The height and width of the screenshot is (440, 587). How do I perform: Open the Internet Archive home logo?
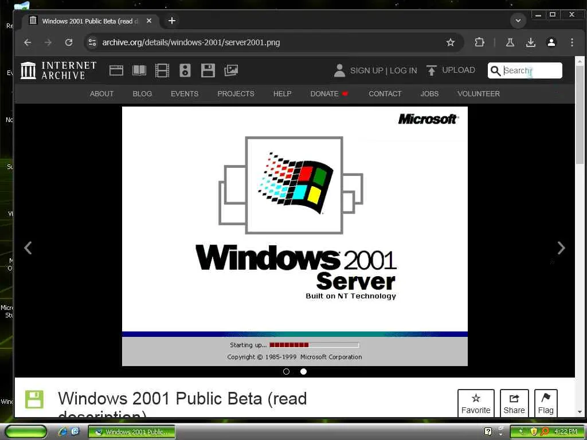click(58, 70)
